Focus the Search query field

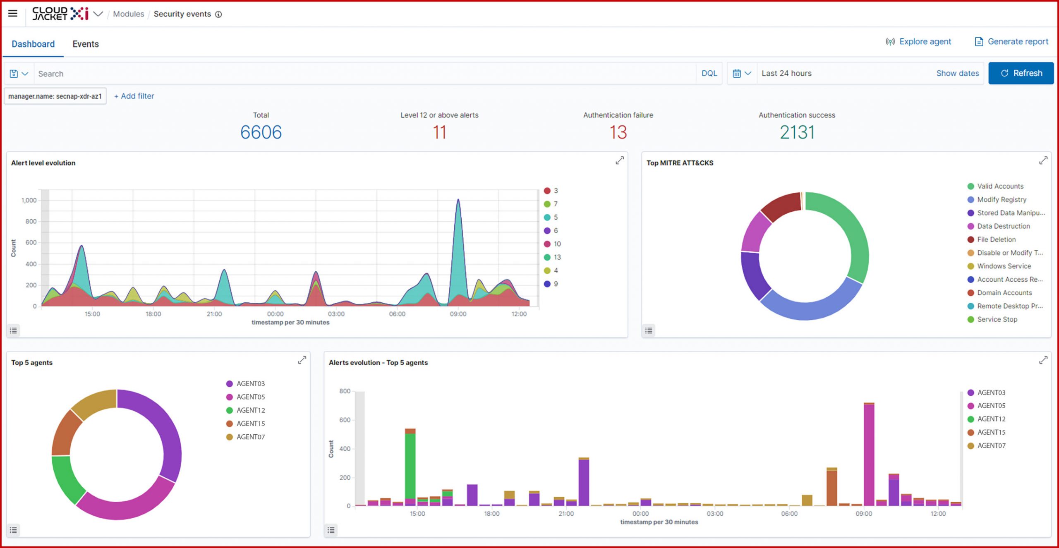click(x=365, y=74)
